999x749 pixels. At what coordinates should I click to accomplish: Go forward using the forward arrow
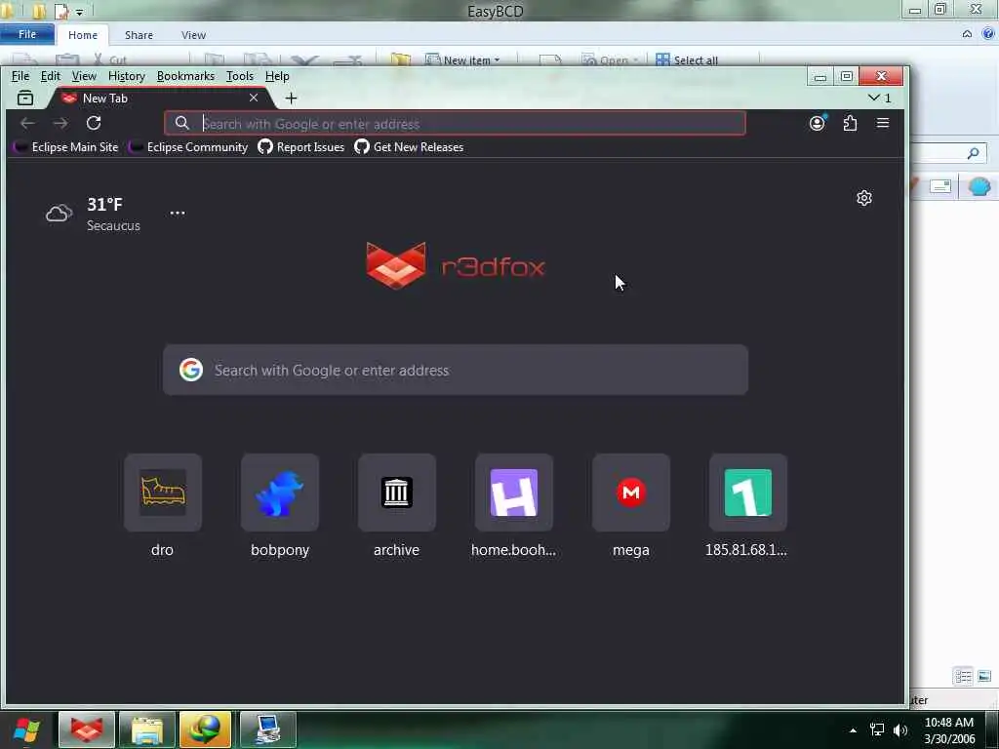click(x=60, y=123)
